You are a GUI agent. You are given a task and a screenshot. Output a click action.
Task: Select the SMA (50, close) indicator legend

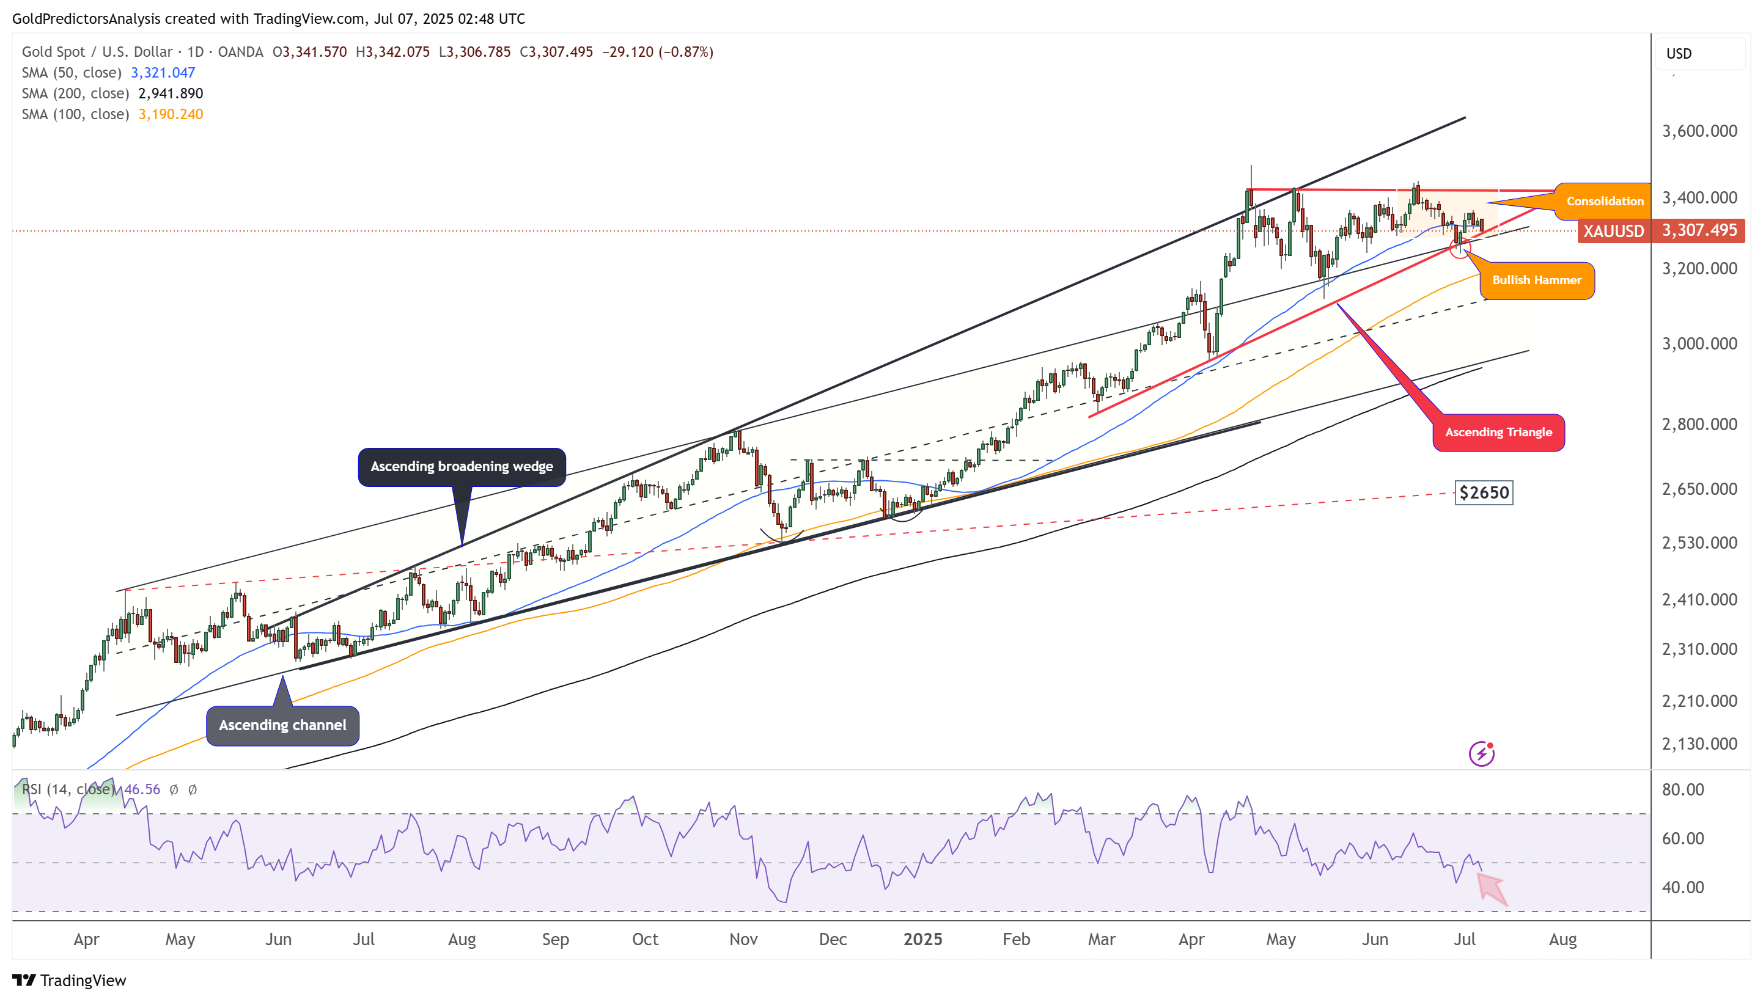pyautogui.click(x=109, y=73)
